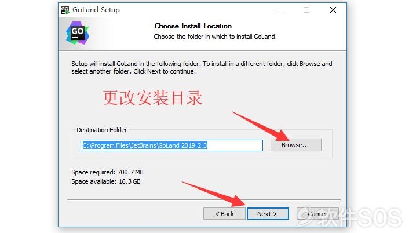Click the setup instructions paragraph
The height and width of the screenshot is (233, 409).
click(202, 67)
